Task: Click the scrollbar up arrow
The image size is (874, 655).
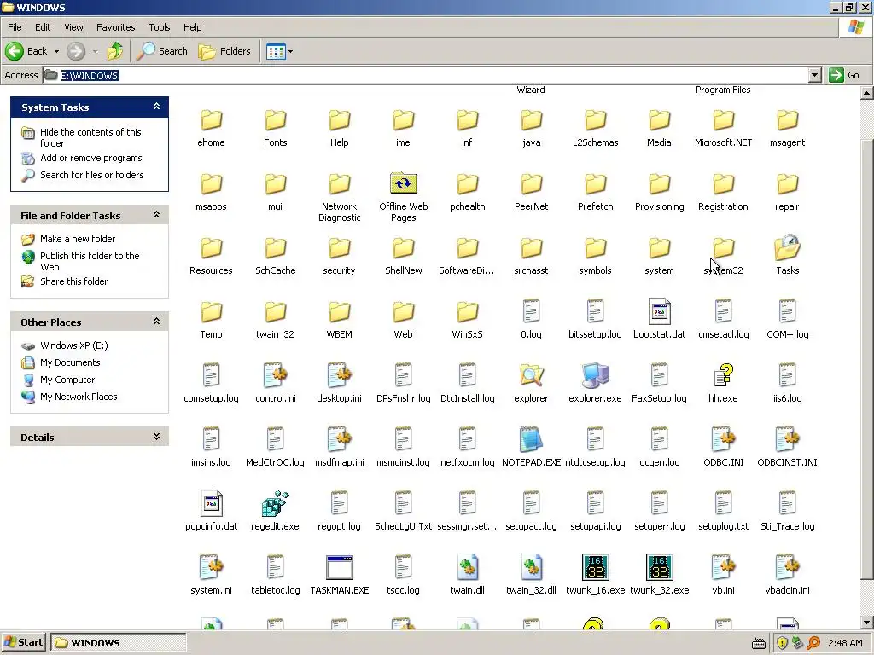Action: coord(867,93)
